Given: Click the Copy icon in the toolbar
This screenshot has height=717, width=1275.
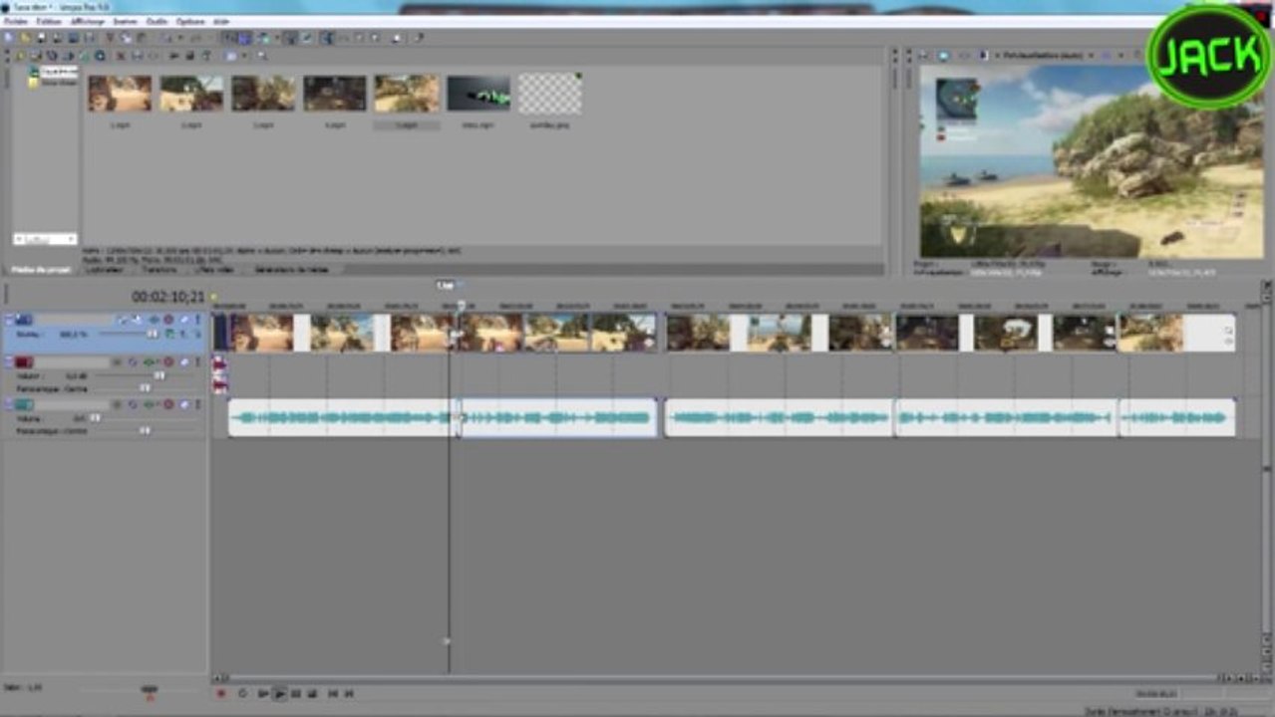Looking at the screenshot, I should [x=127, y=37].
